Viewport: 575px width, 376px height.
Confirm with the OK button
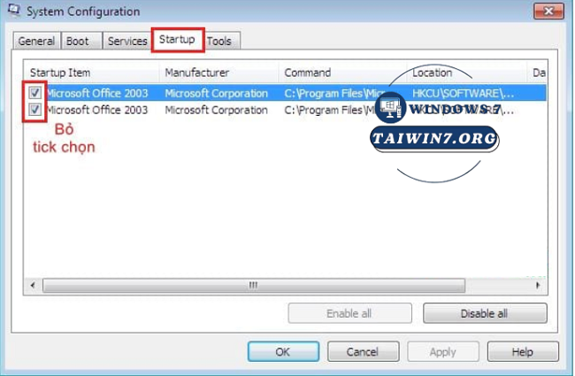283,352
